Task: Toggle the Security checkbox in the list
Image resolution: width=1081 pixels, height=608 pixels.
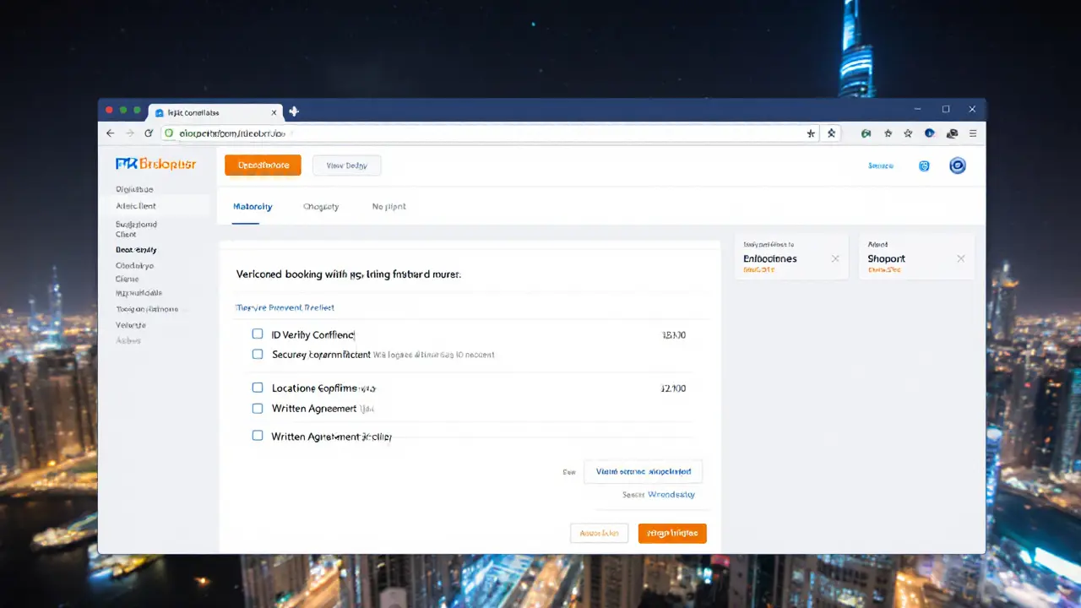Action: (258, 355)
